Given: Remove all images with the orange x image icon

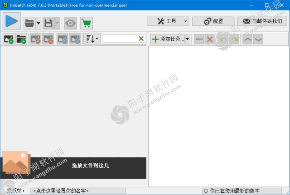Looking at the screenshot, I should click(48, 39).
